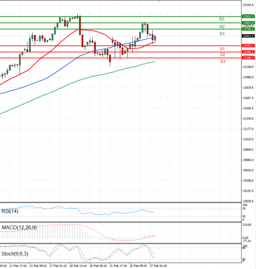Screen dimensions: 256x269
Task: Click the 219.65 MACD scale value
Action: pos(247,225)
